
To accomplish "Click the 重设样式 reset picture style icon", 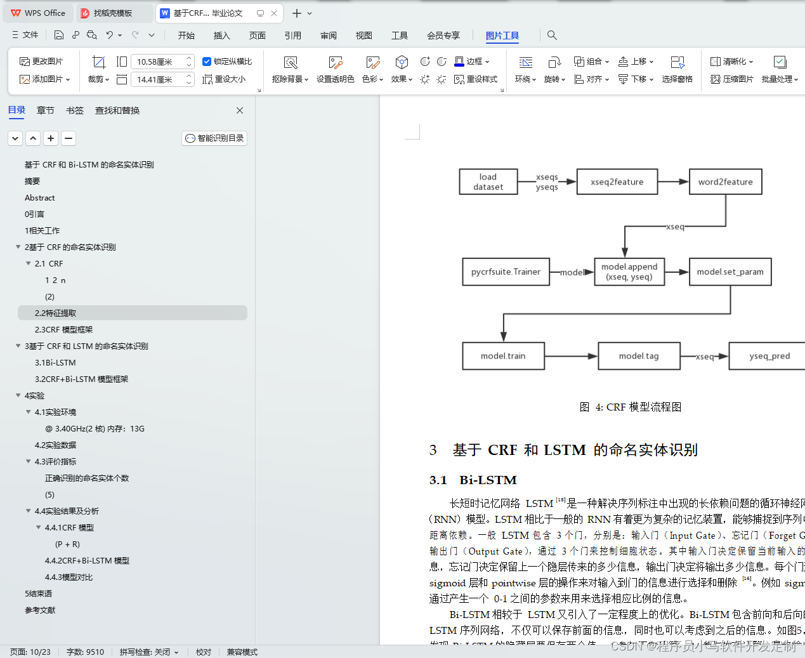I will (x=477, y=79).
